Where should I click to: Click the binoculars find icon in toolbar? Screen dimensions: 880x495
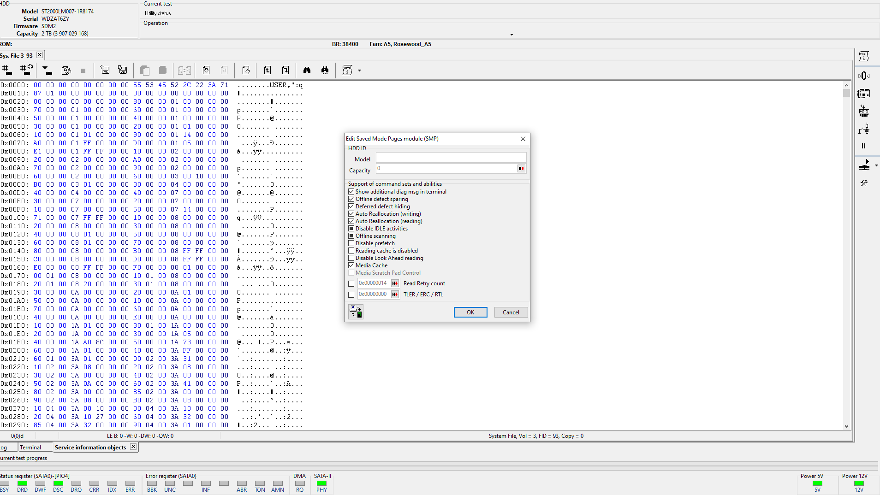[307, 70]
